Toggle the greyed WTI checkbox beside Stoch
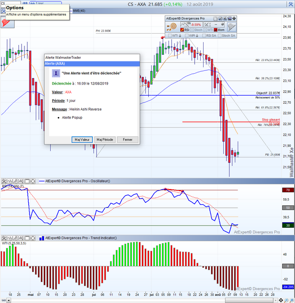 pos(205,30)
